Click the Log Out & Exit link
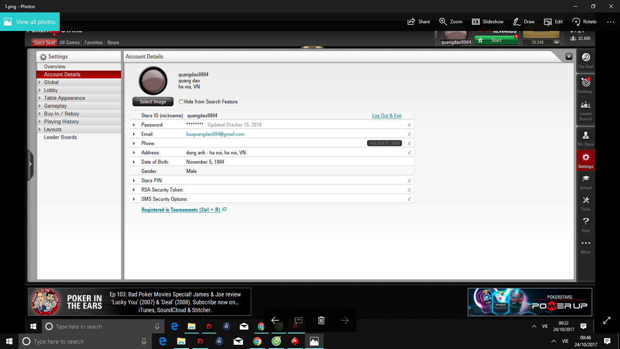620x349 pixels. point(387,116)
